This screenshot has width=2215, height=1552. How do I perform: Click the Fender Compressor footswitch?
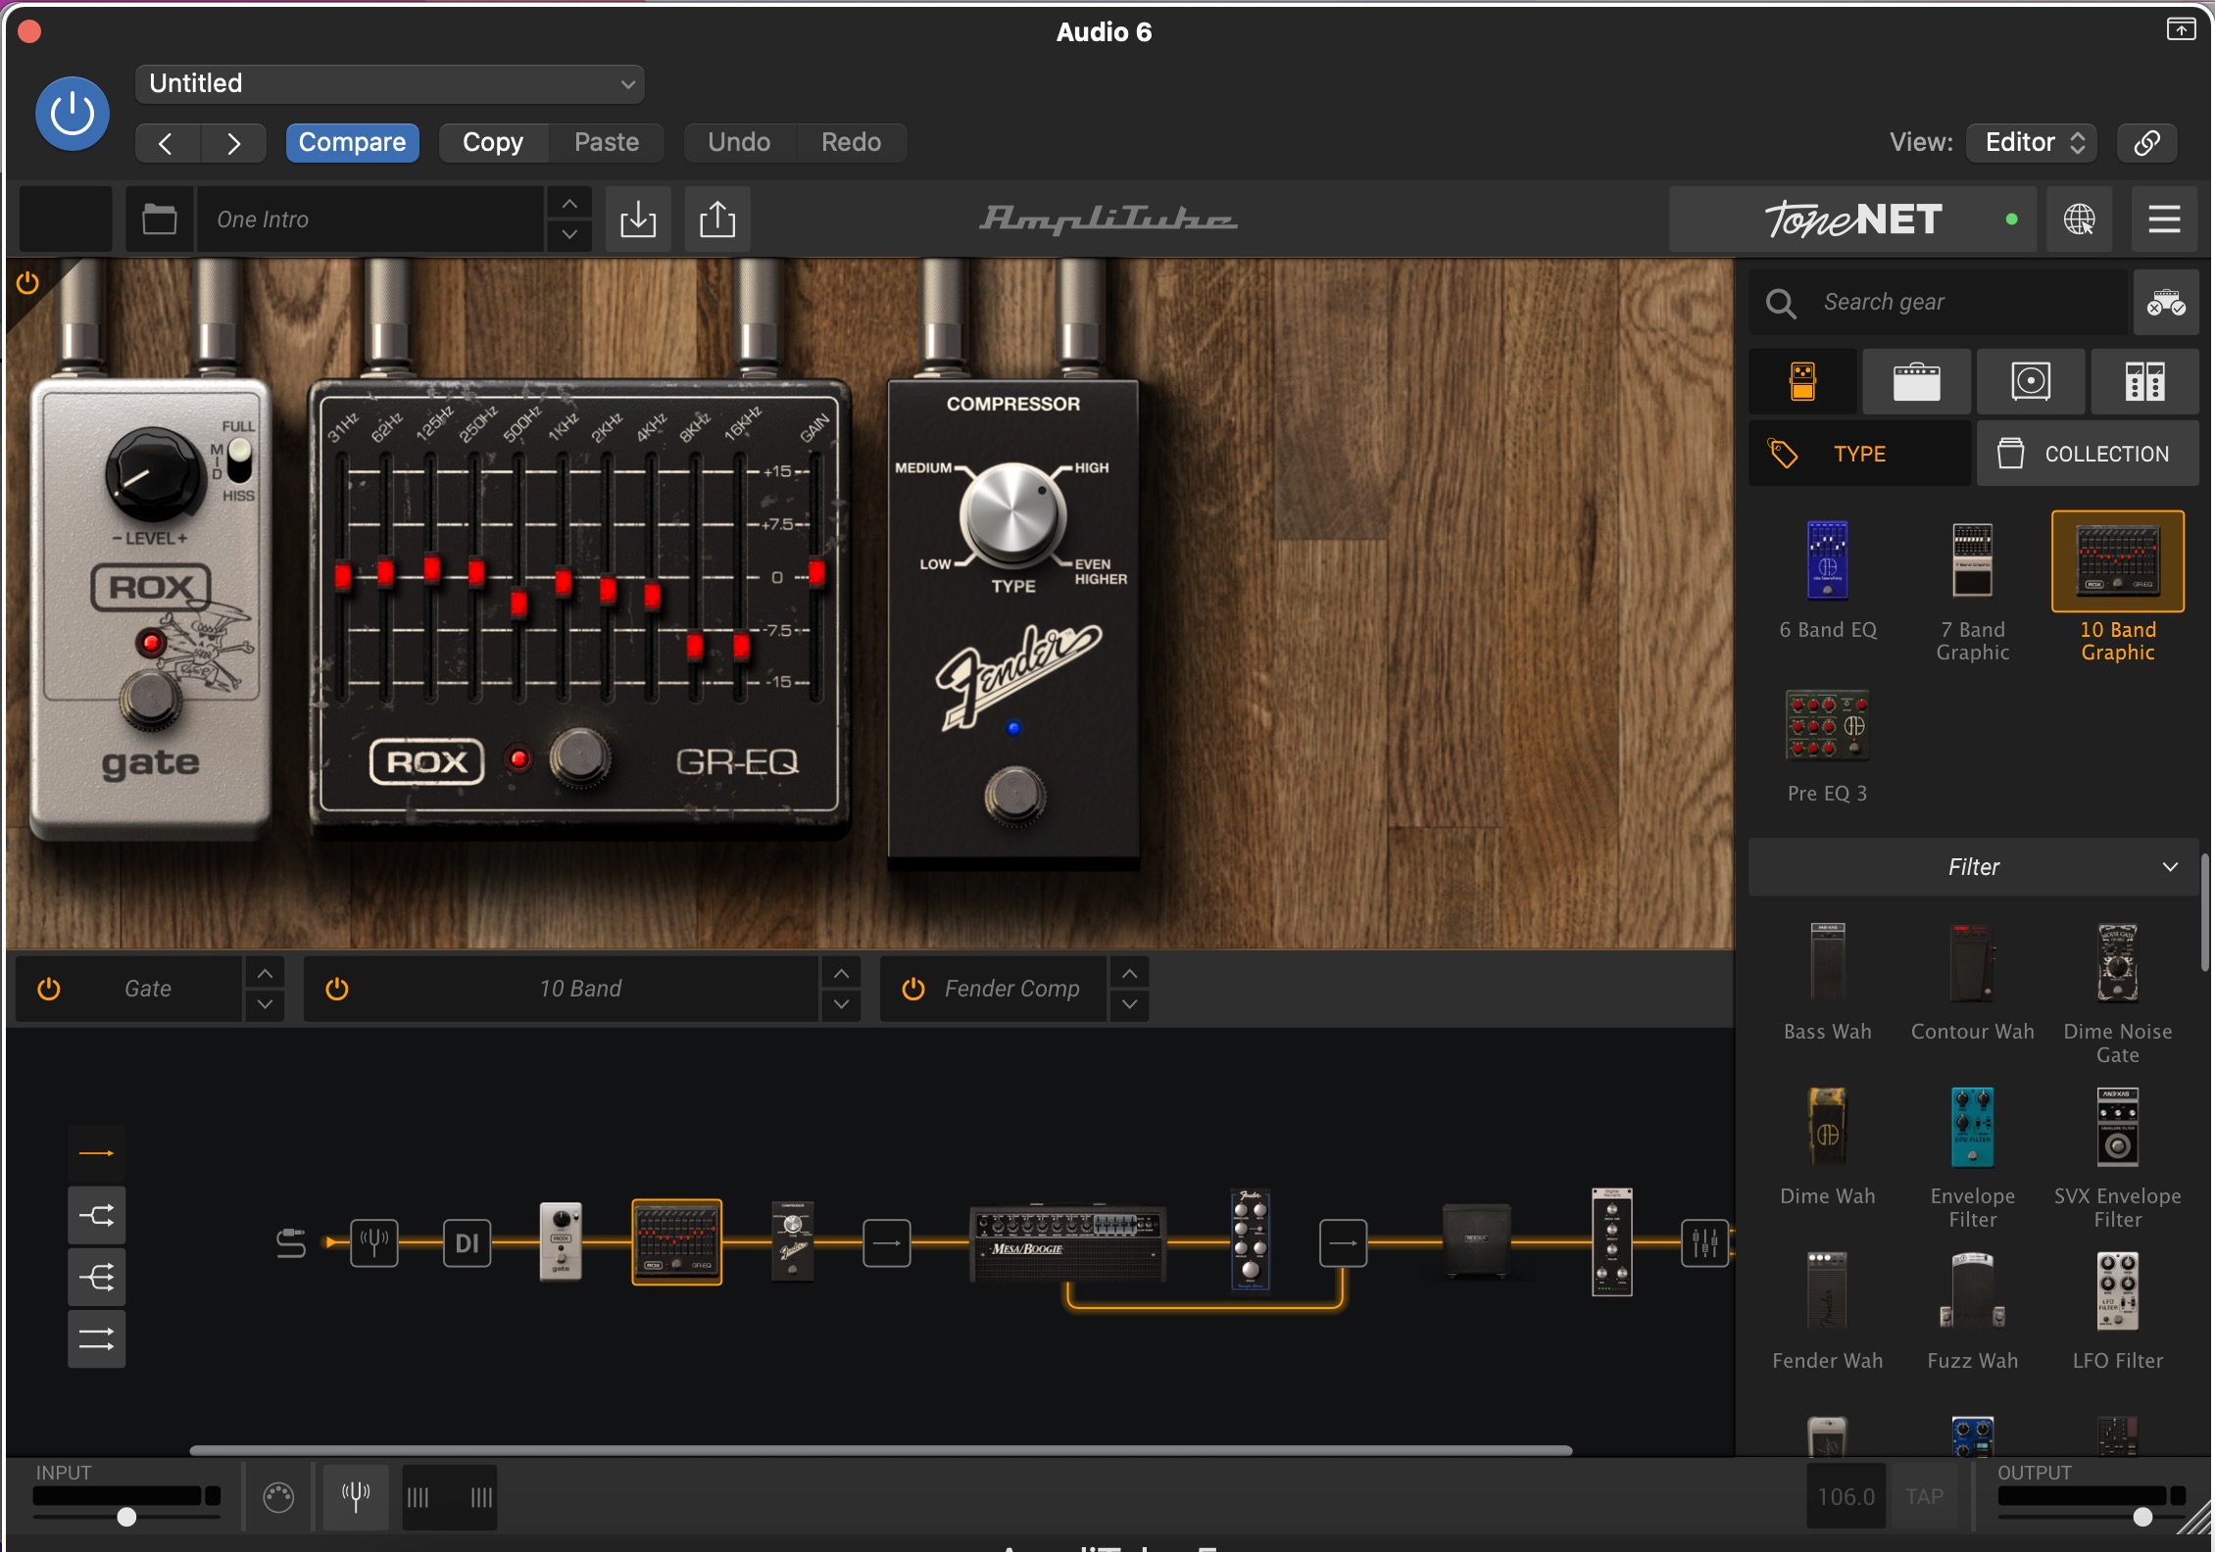click(x=1014, y=796)
